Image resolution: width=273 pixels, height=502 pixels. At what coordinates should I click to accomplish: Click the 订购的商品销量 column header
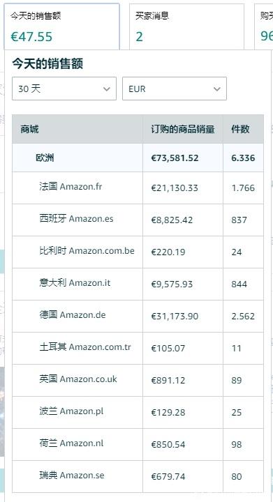[x=183, y=130]
